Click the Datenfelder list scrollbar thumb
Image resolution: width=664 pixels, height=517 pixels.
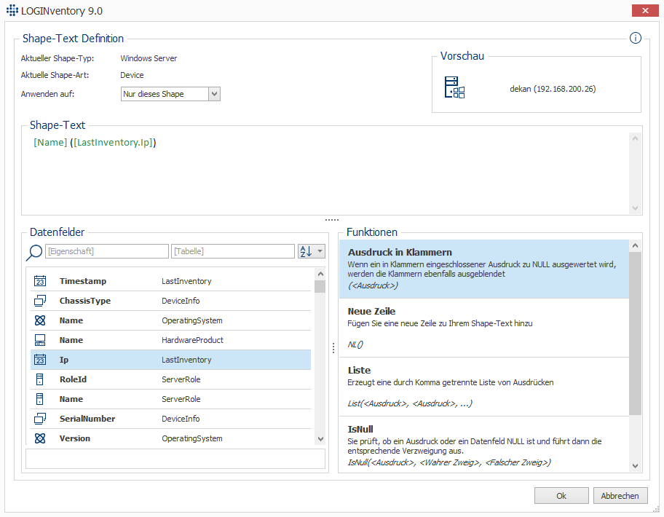[x=320, y=286]
